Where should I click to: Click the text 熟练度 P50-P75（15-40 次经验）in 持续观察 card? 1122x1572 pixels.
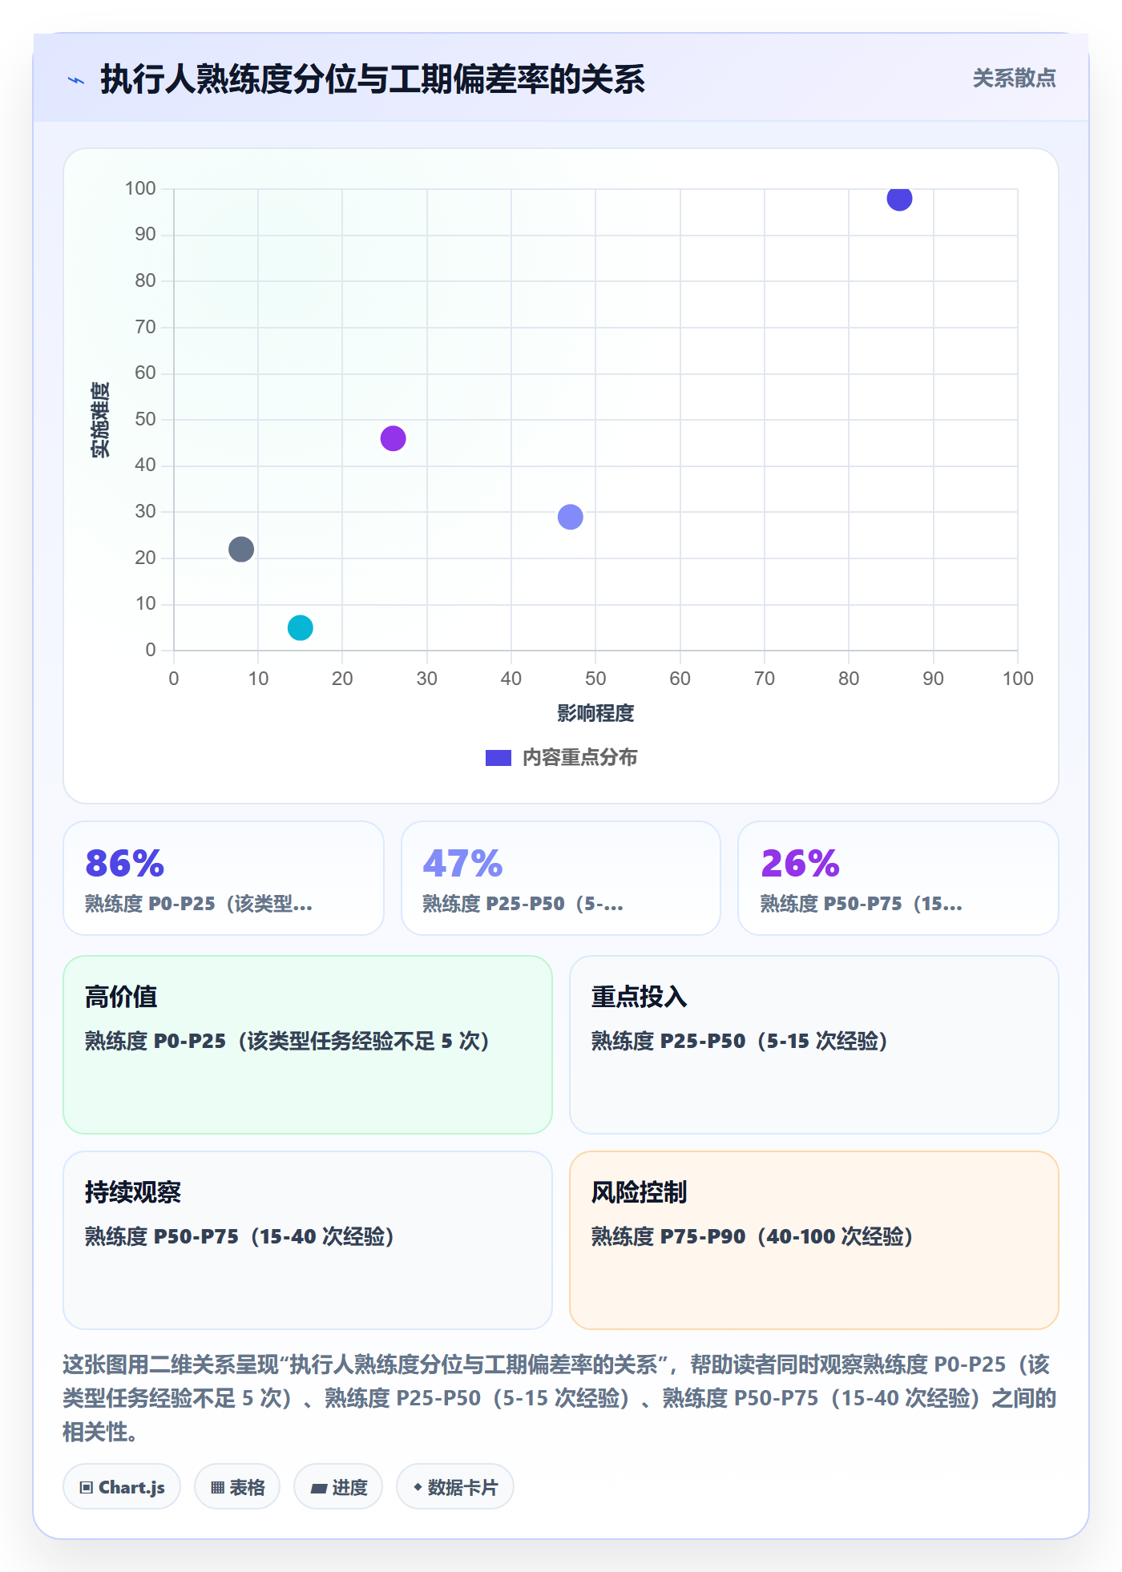(240, 1236)
